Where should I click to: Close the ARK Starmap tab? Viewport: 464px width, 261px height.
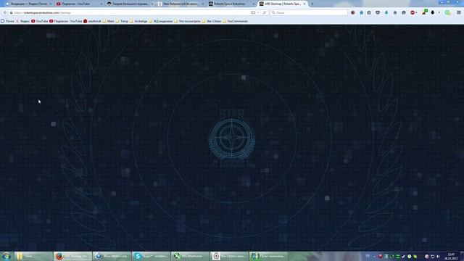(304, 4)
